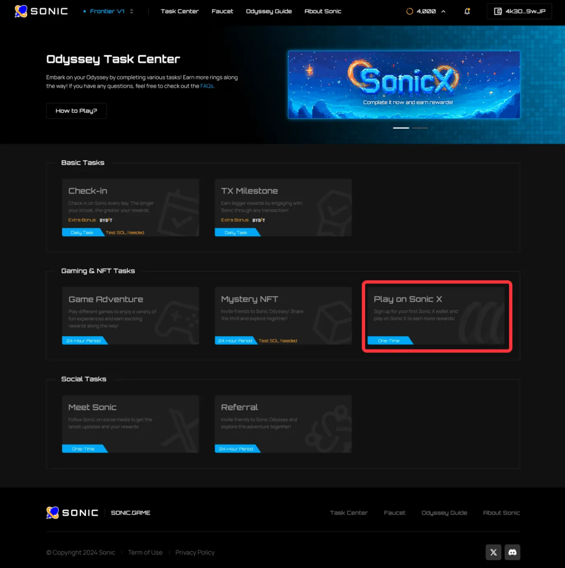The height and width of the screenshot is (568, 565).
Task: Click One-Time tag on Play on Sonic X
Action: [x=389, y=341]
